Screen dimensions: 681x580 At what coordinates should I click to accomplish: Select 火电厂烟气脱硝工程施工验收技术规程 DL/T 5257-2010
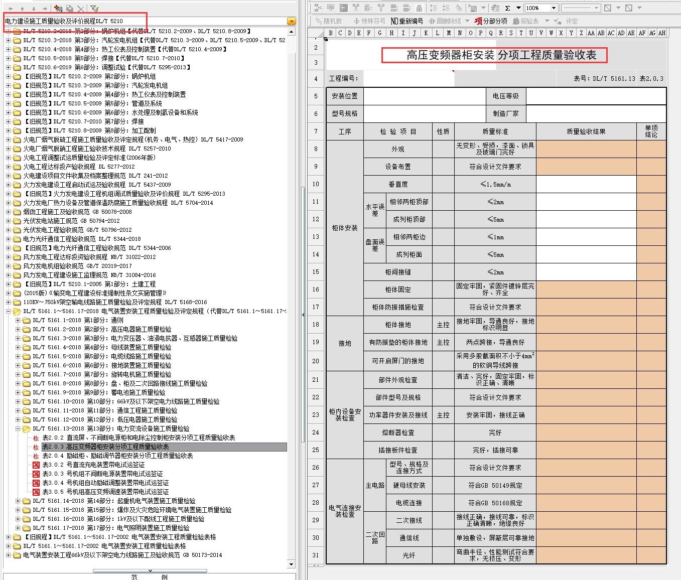coord(97,149)
